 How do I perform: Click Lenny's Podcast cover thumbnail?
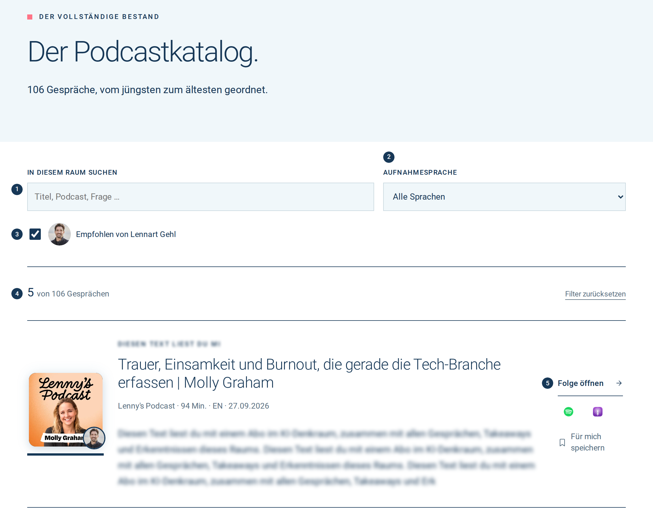coord(66,409)
